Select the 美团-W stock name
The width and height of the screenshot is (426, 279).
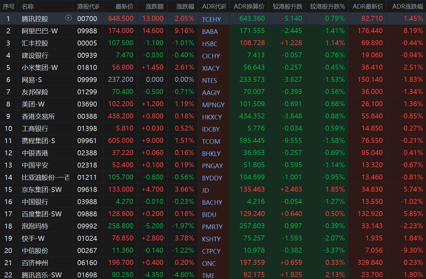33,104
